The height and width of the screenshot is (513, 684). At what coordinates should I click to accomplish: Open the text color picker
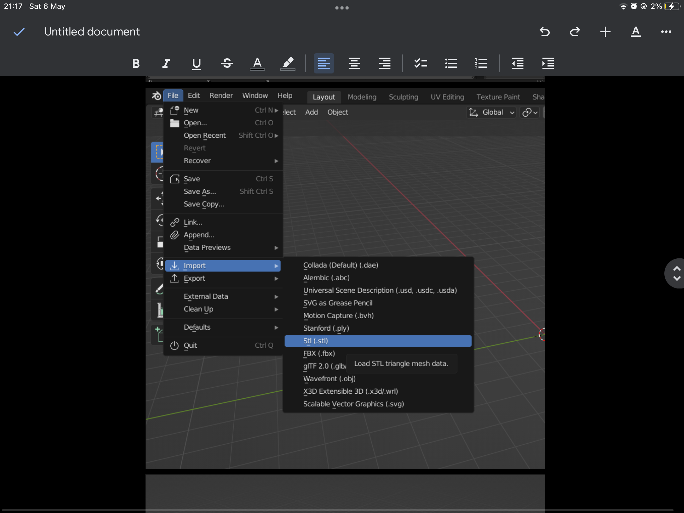(257, 63)
